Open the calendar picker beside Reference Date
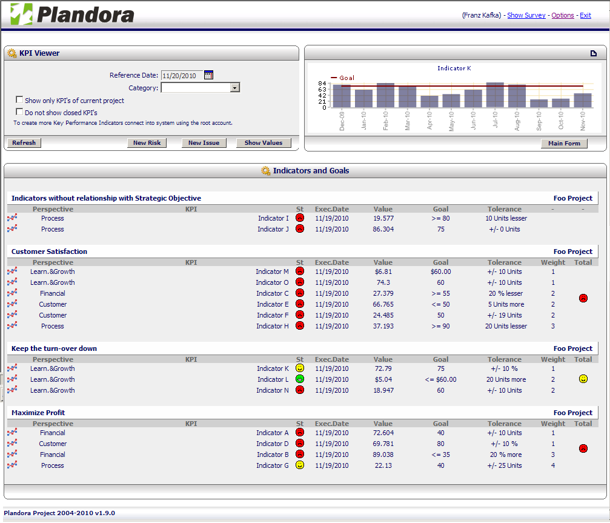 pyautogui.click(x=209, y=75)
